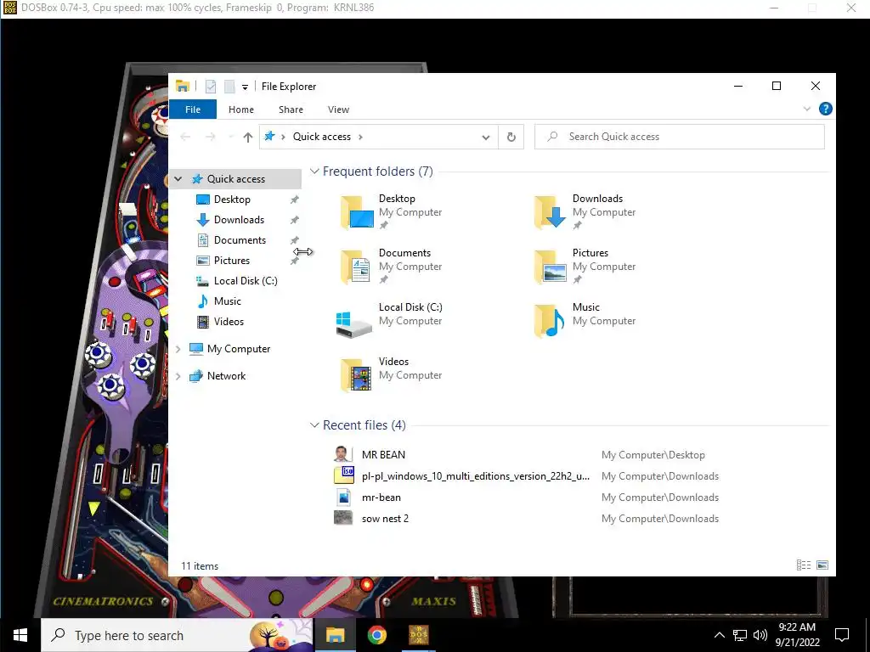Select the Music frequent folder icon
The image size is (870, 652).
click(550, 320)
